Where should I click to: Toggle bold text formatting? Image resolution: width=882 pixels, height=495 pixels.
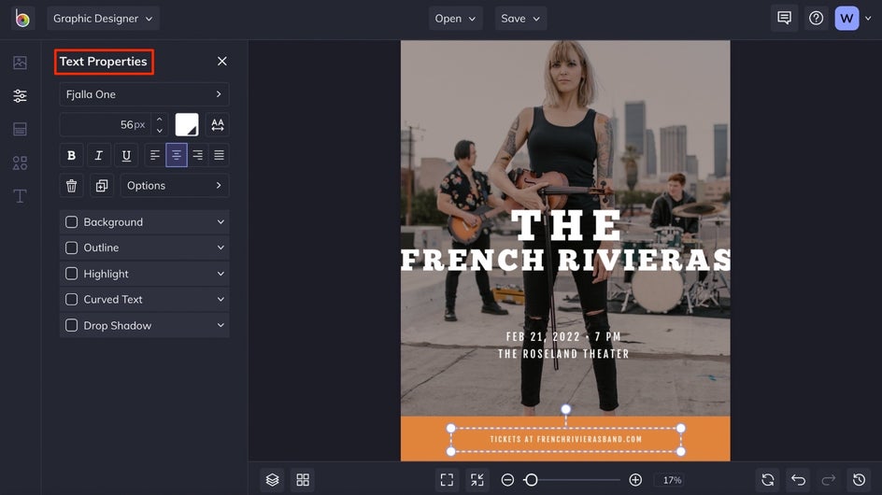pyautogui.click(x=71, y=155)
